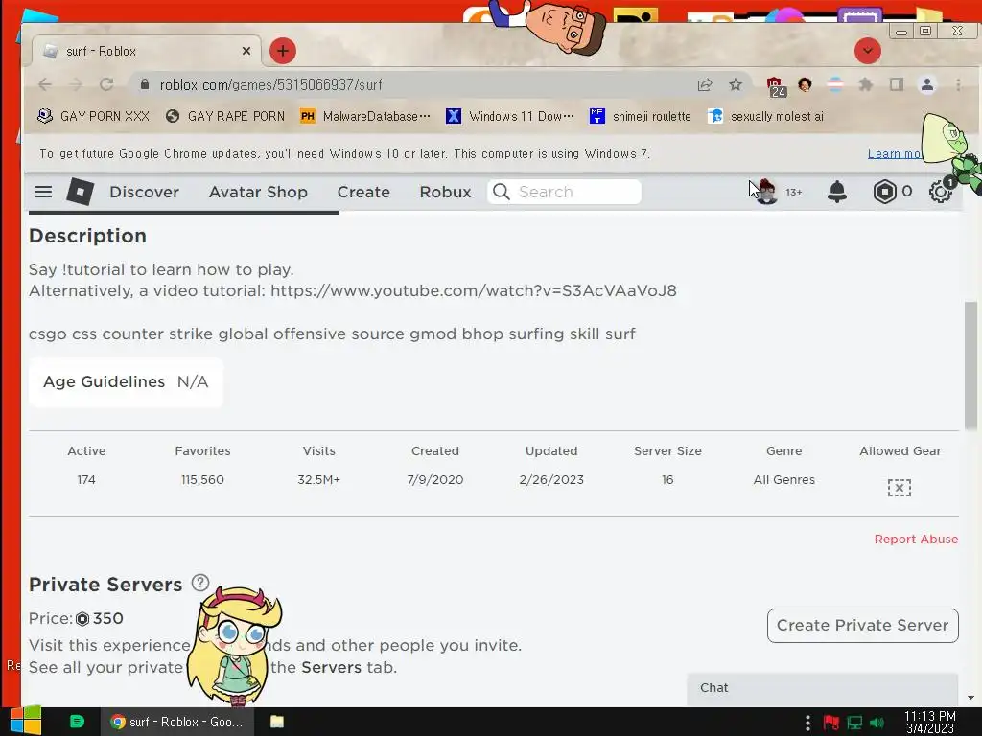This screenshot has height=736, width=982.
Task: Bookmark this page with the star icon
Action: pos(736,84)
